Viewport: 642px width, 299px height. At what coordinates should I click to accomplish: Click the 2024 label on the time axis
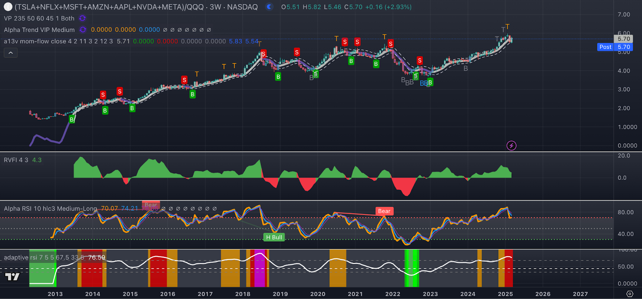click(468, 294)
